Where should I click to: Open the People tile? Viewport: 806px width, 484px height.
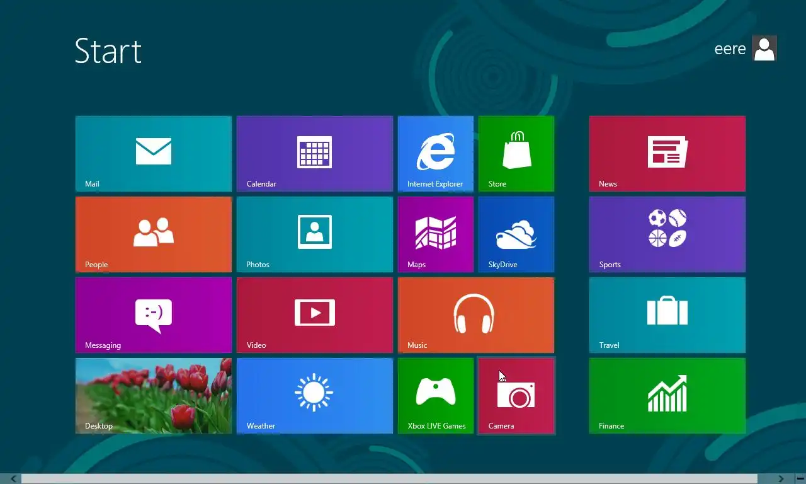[154, 234]
